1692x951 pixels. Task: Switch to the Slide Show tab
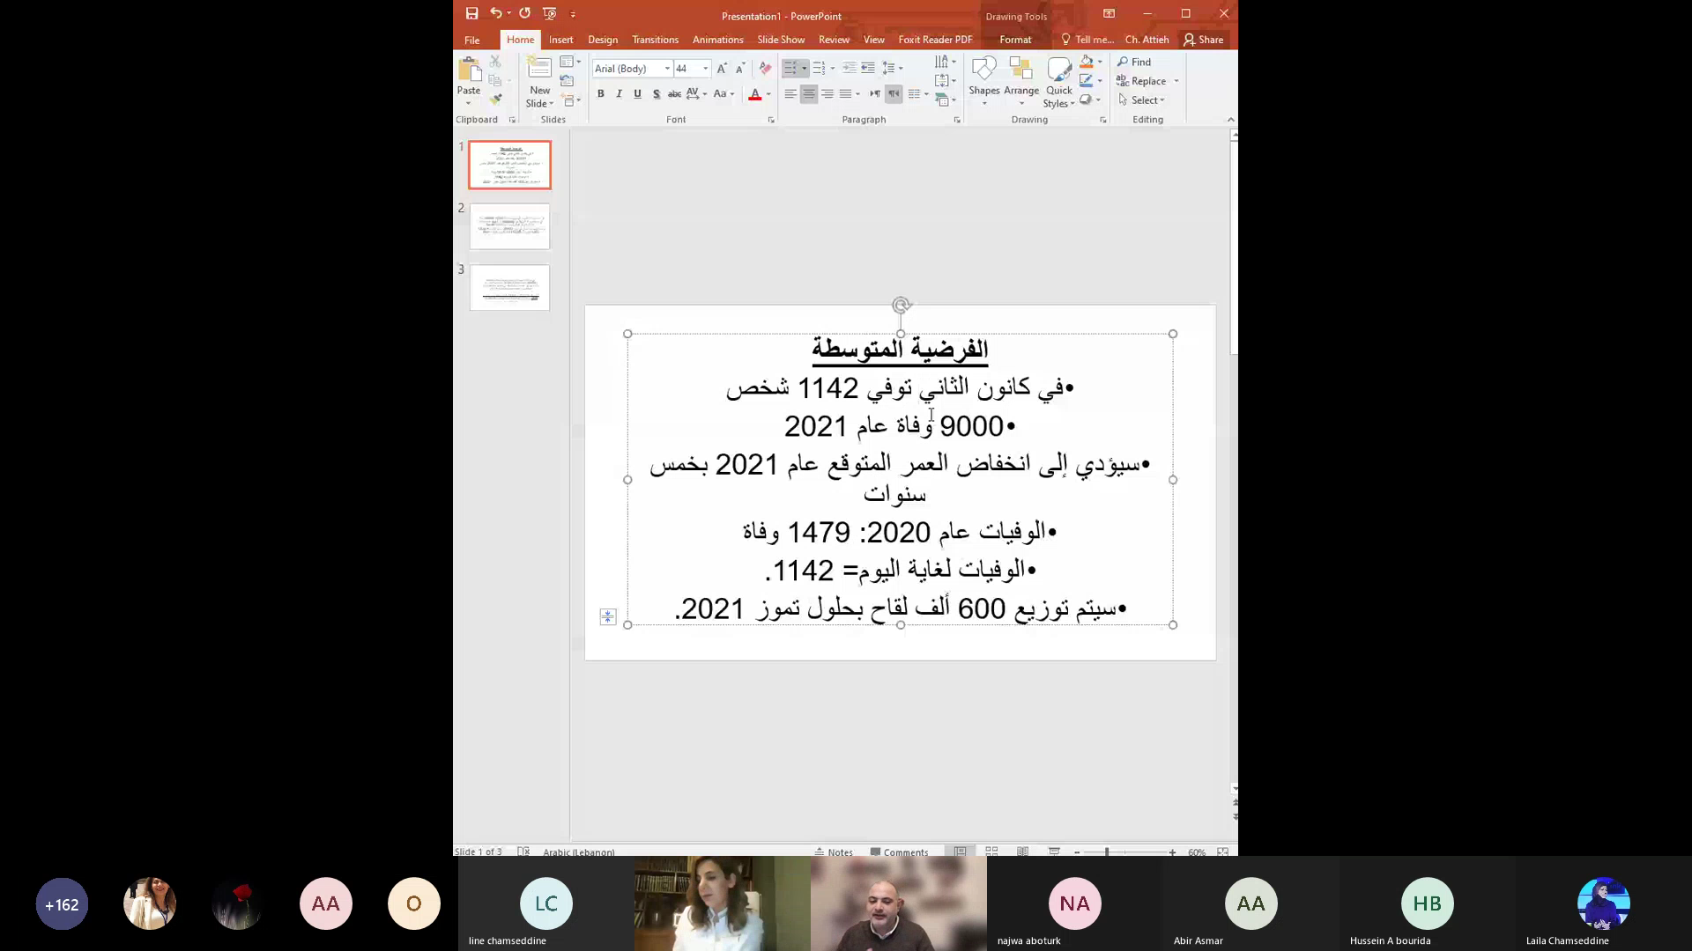coord(780,40)
